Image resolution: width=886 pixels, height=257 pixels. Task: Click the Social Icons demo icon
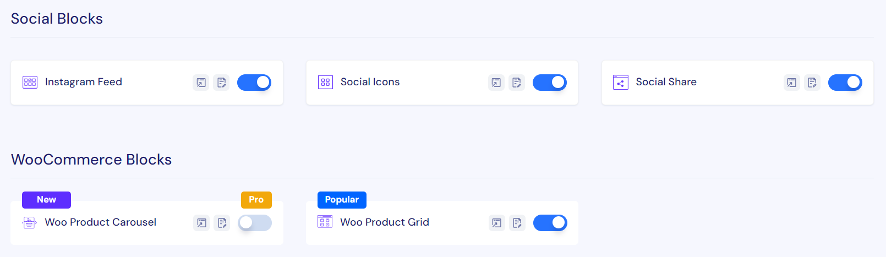pos(496,83)
